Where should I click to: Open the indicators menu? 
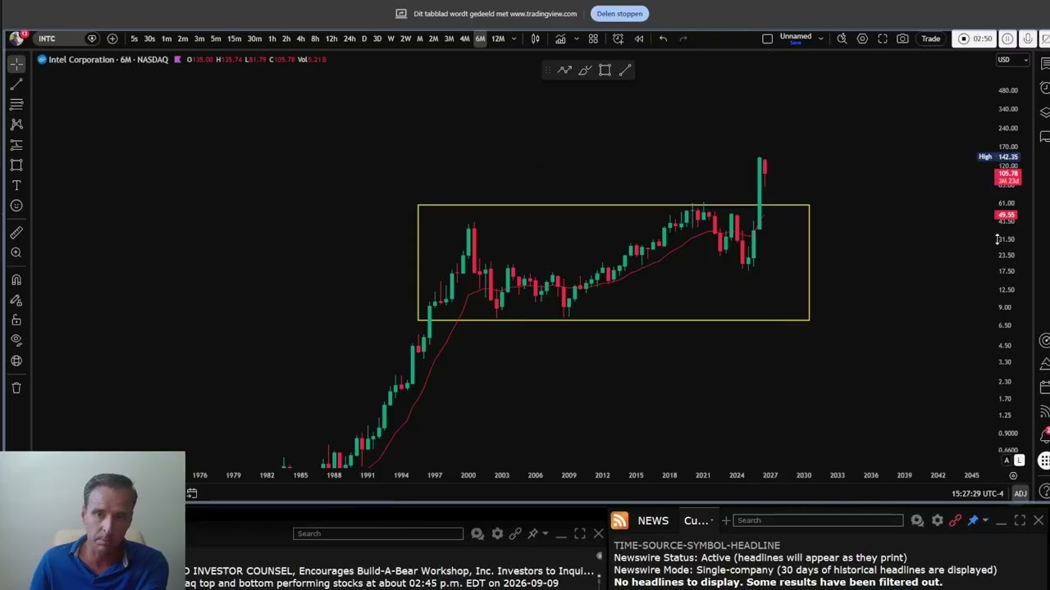(x=560, y=39)
